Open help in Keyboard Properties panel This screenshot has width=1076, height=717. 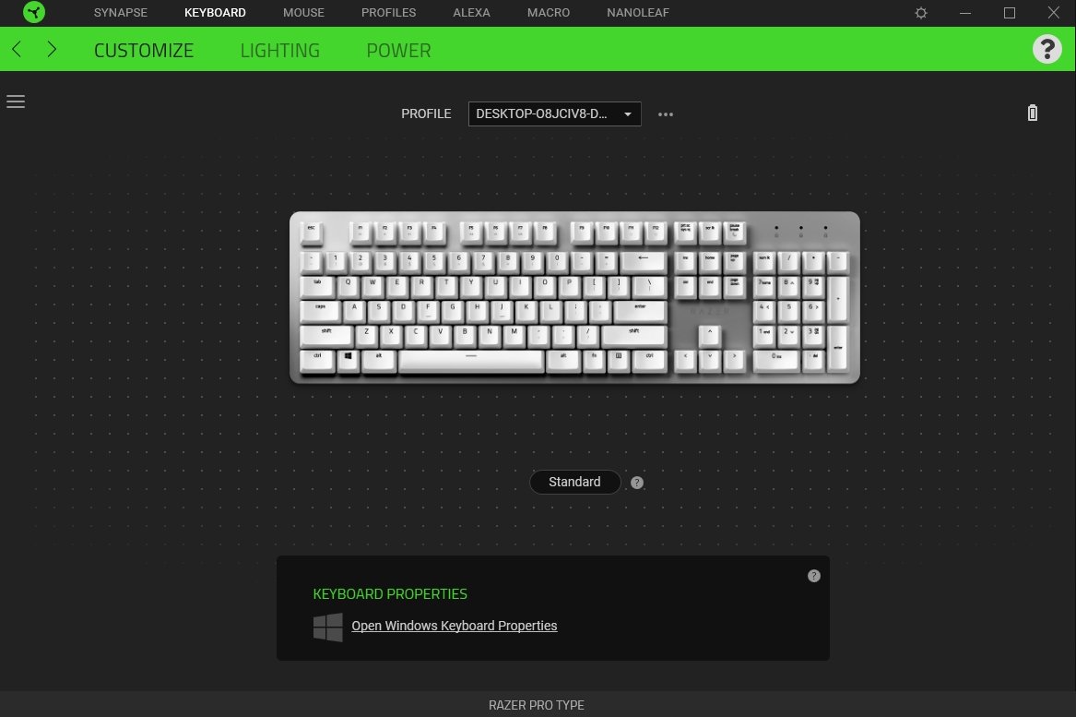[x=814, y=576]
